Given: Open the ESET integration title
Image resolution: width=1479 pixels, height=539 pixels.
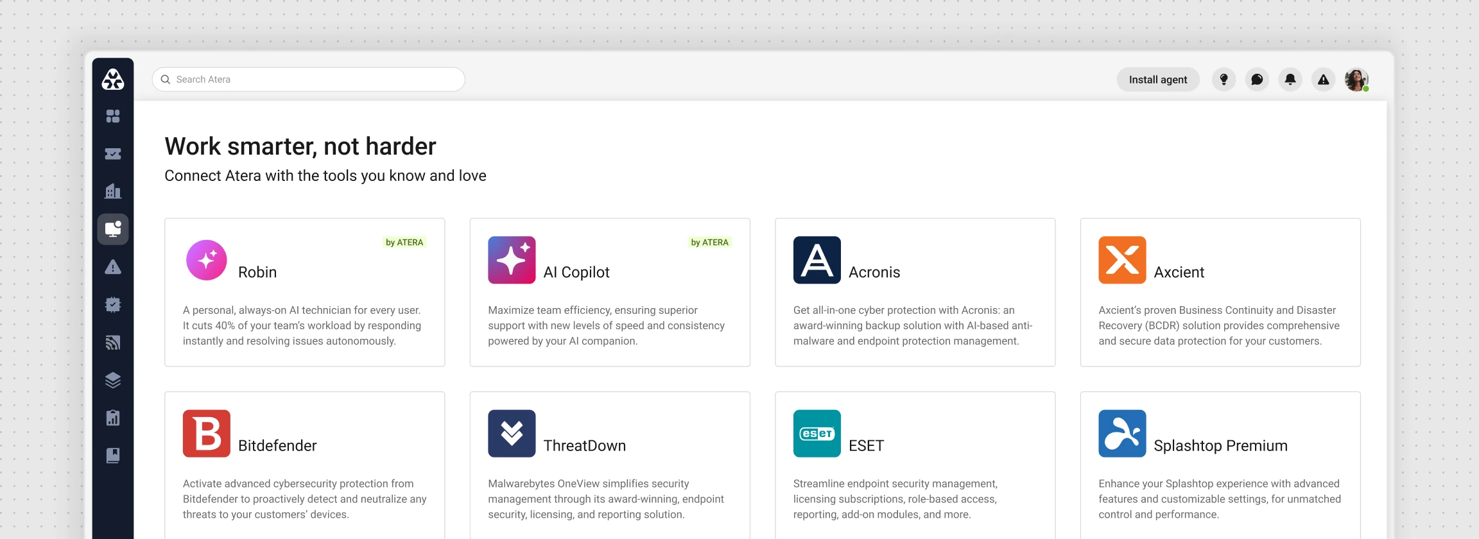Looking at the screenshot, I should click(x=867, y=445).
